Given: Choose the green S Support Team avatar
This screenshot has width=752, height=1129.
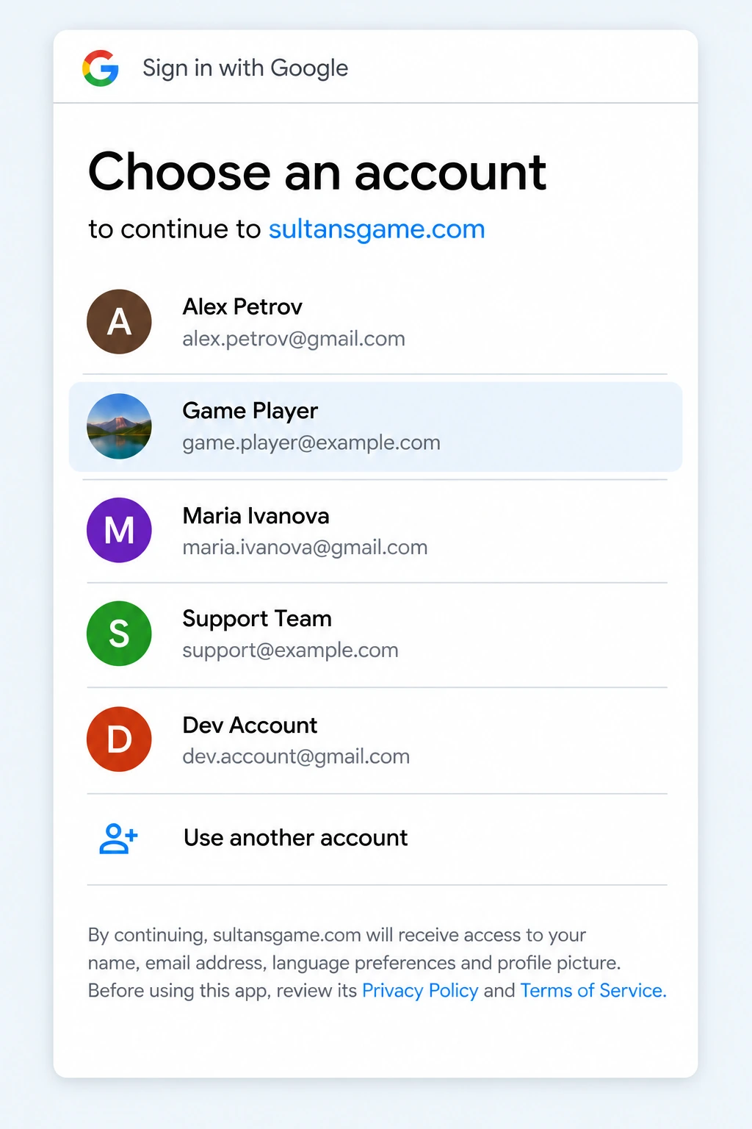Looking at the screenshot, I should [119, 634].
